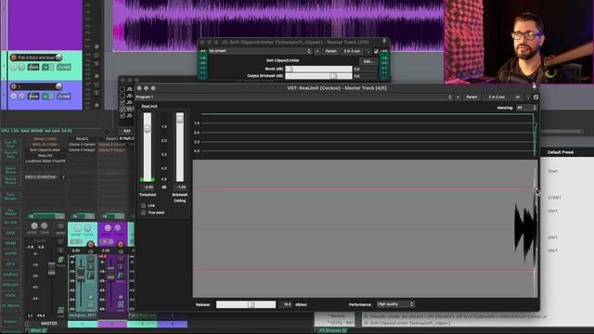Screen dimensions: 594x334
Task: Open ReaLimit Program 1 preset dropdown
Action: 294,97
